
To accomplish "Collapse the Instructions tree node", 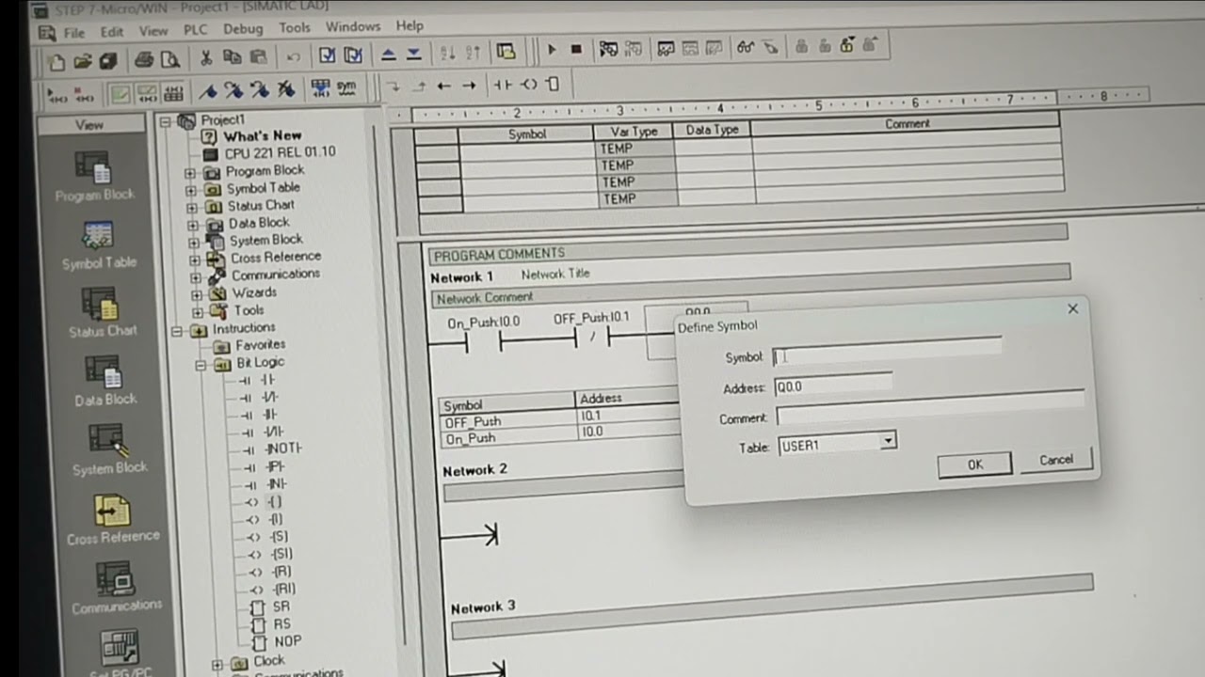I will point(176,331).
